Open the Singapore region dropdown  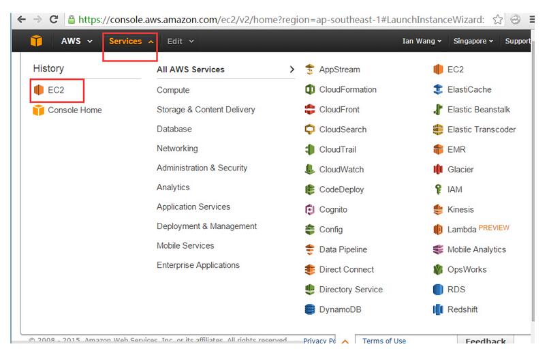(x=473, y=41)
